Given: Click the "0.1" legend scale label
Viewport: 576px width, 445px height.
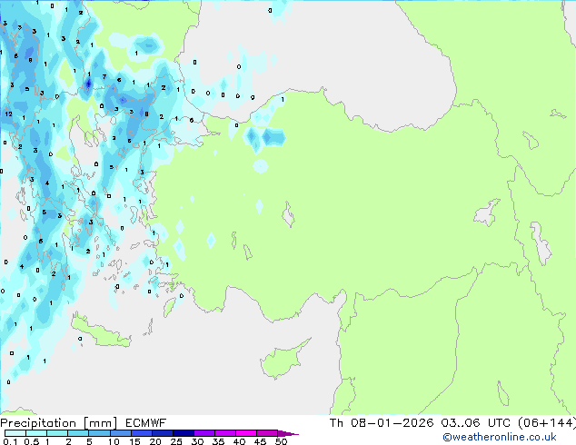Looking at the screenshot, I should point(11,441).
